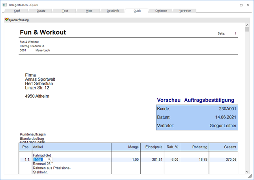Screen dimensions: 254x180
Task: Open the Kopf tab
Action: (x=17, y=11)
